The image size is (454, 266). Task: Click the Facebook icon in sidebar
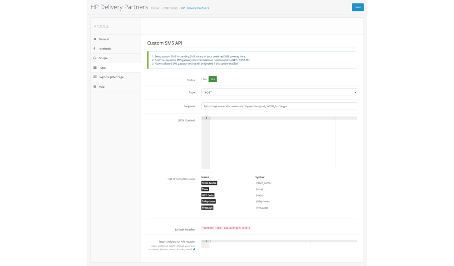(94, 49)
